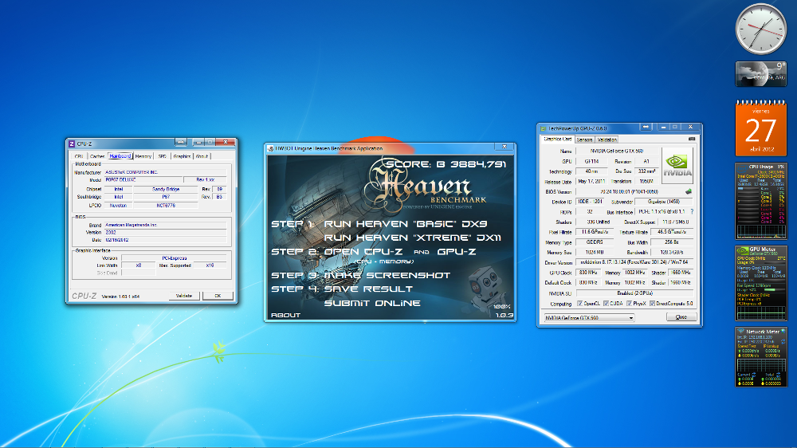This screenshot has height=448, width=797.
Task: Click the screenshot camera icon in GPU-Z
Action: click(691, 139)
